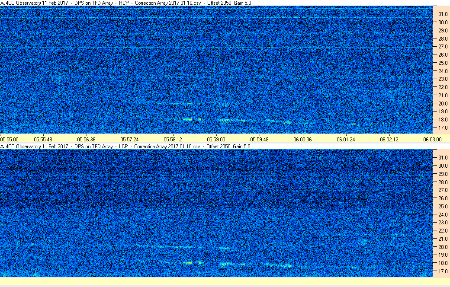The width and height of the screenshot is (450, 287).
Task: Click 20.0 frequency label on RCP panel
Action: [443, 103]
